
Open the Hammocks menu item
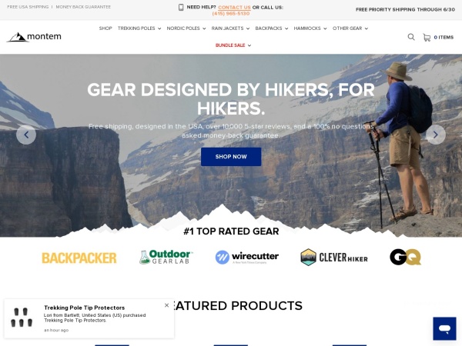point(310,28)
